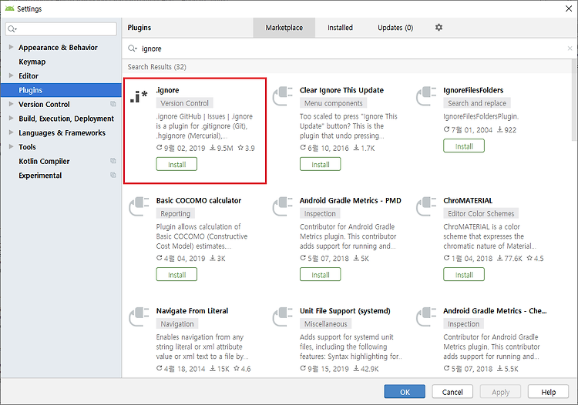Viewport: 578px width, 405px height.
Task: Click the 9.5M downloads count on .ignore
Action: point(221,148)
